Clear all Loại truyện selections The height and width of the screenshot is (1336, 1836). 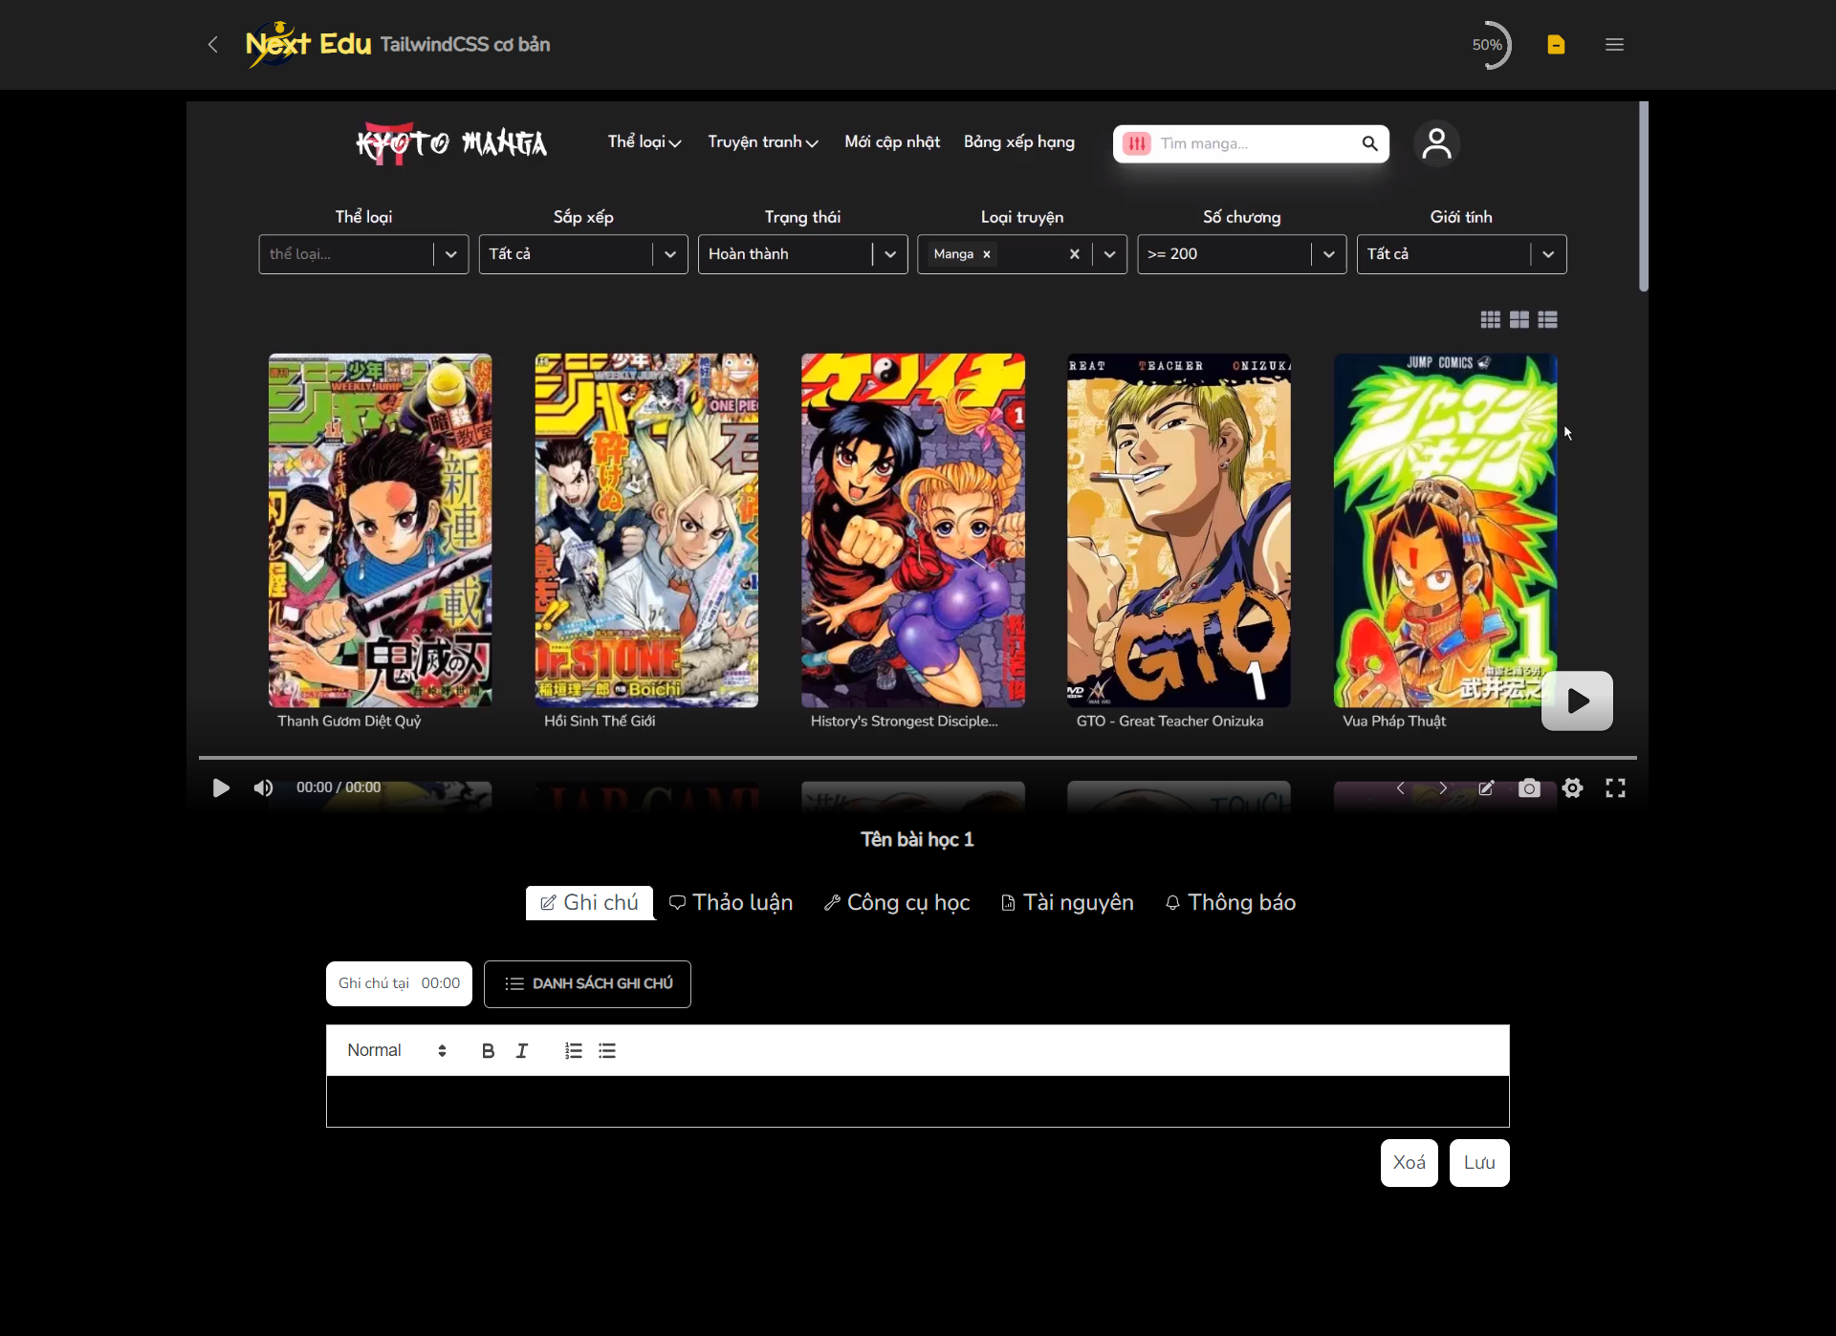(x=1074, y=254)
